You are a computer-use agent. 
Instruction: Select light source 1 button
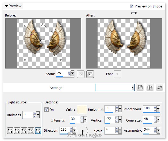pos(10,131)
